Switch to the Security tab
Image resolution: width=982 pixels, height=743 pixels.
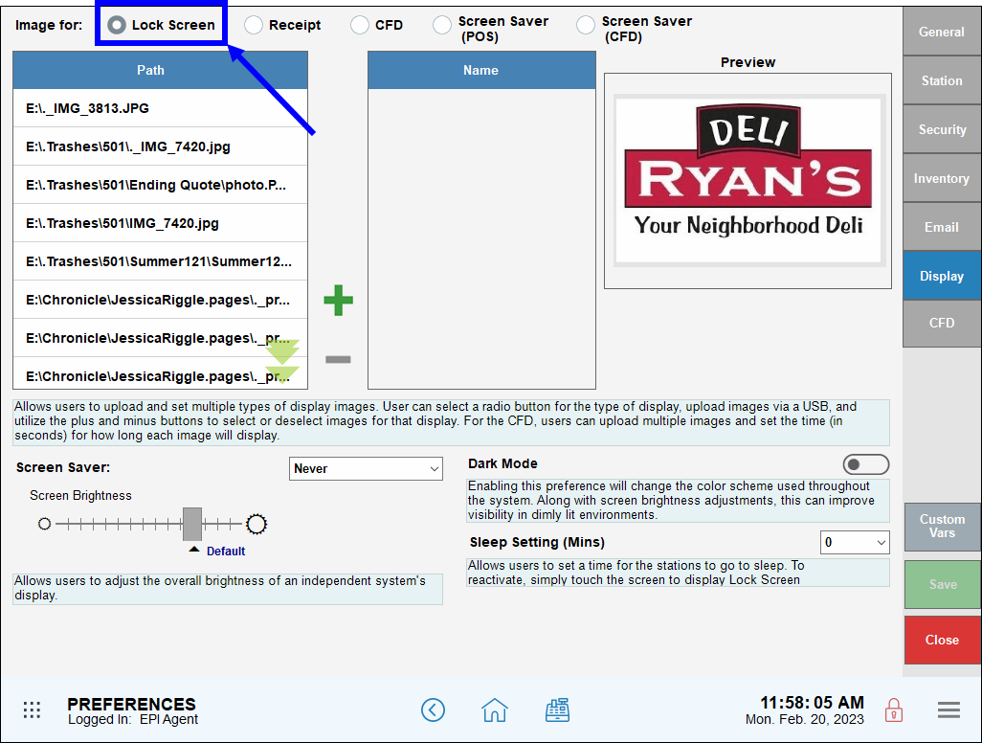(941, 129)
